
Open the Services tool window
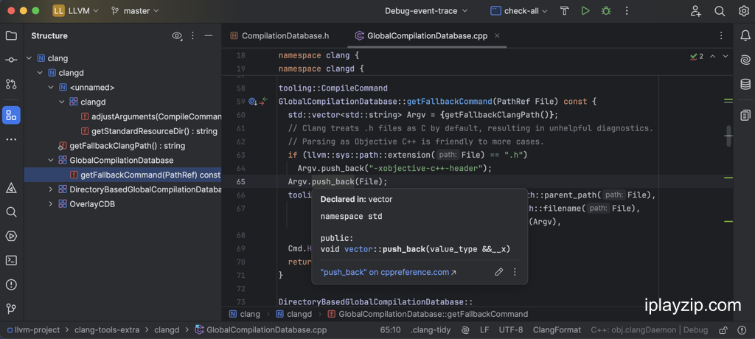11,236
